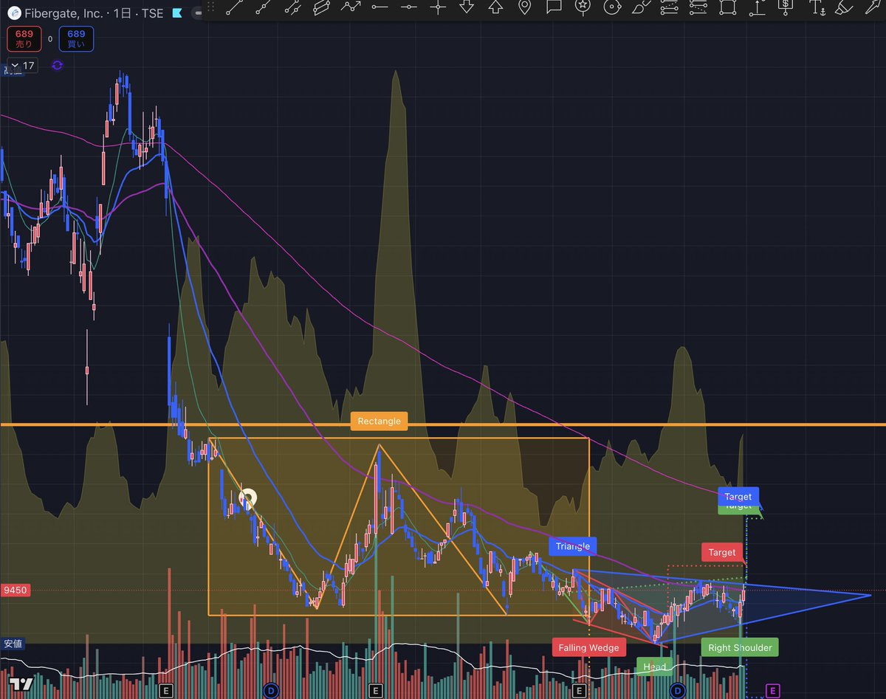
Task: Select the thick orange horizontal line
Action: tap(443, 424)
